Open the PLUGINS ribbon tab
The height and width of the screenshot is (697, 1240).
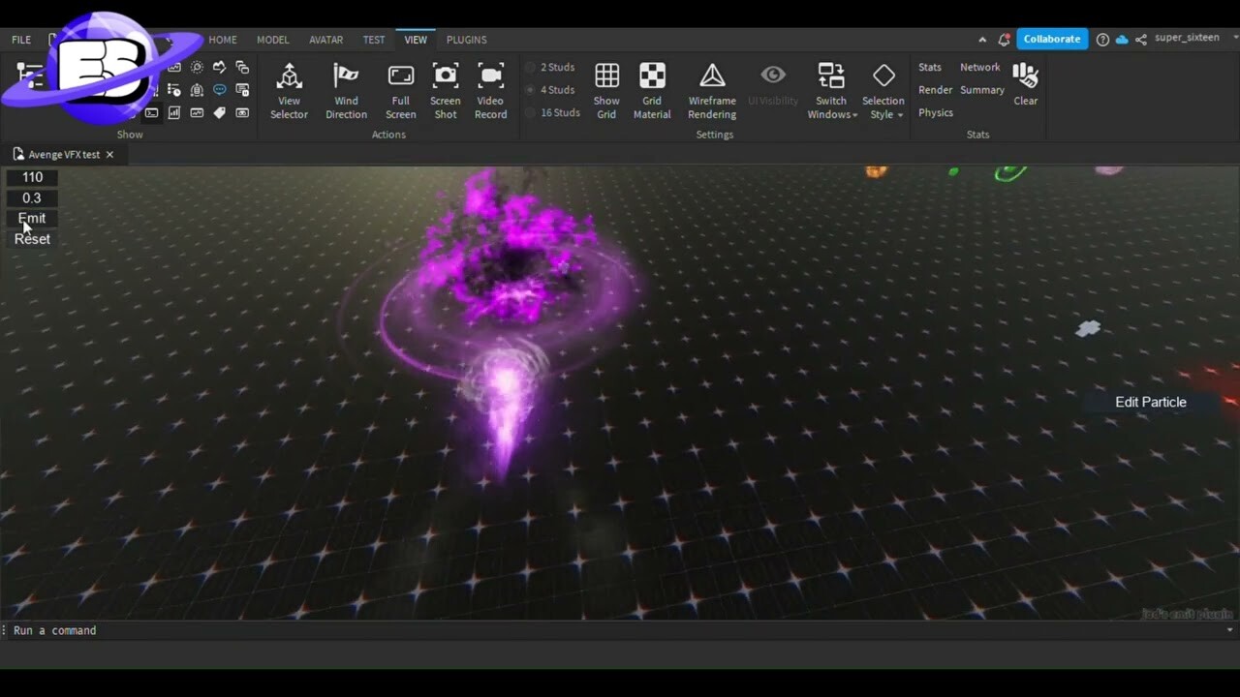(466, 40)
